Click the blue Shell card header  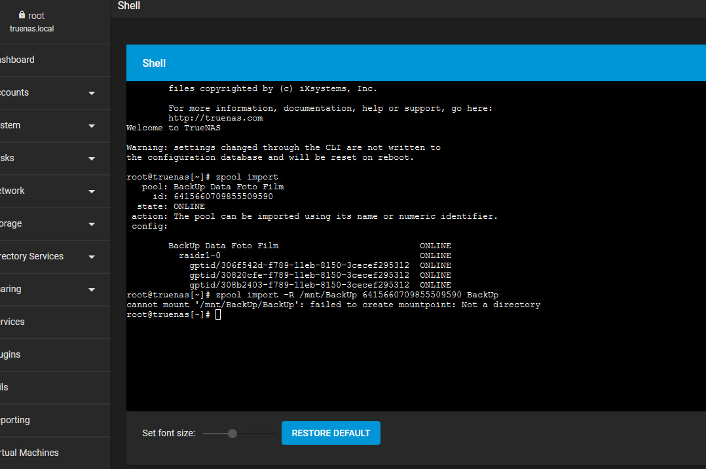416,63
